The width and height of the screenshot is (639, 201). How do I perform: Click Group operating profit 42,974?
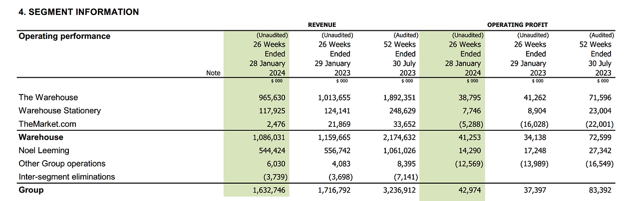coord(469,191)
